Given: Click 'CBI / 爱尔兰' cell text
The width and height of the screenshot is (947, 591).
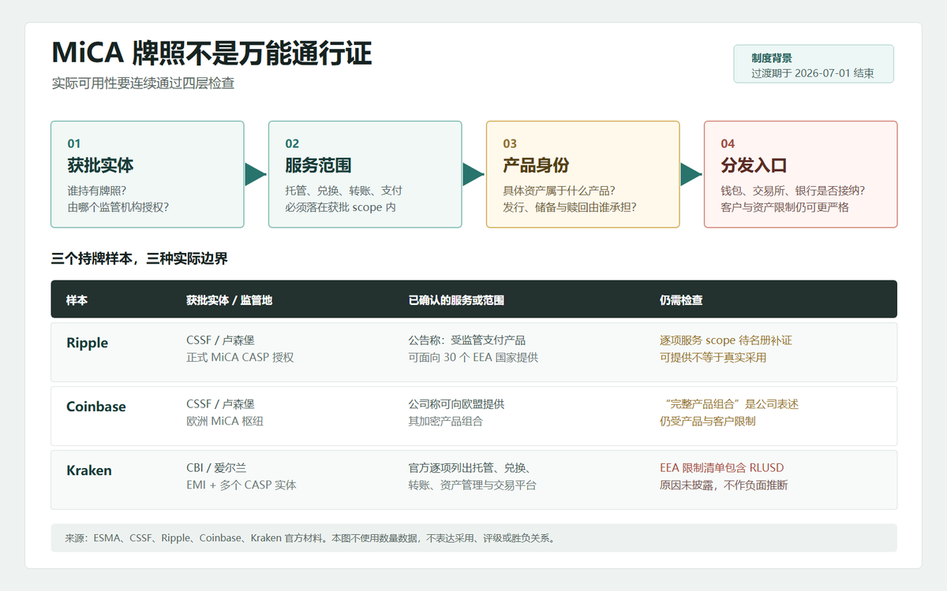Looking at the screenshot, I should (x=216, y=468).
